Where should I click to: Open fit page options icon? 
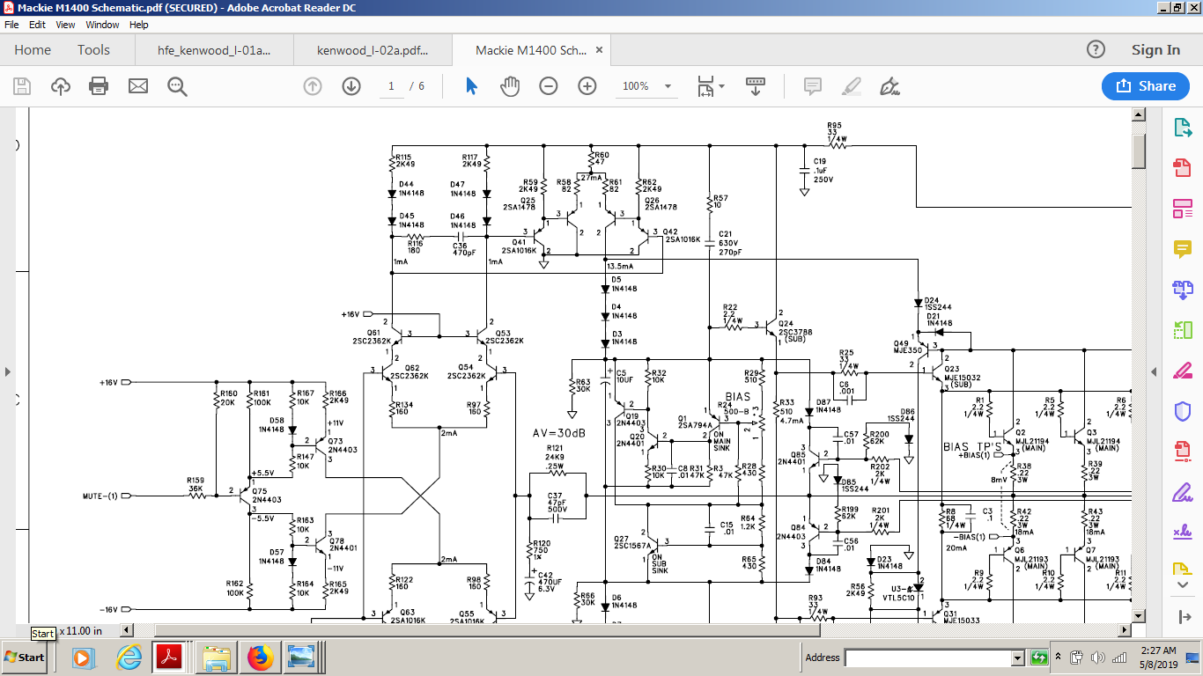[x=710, y=86]
